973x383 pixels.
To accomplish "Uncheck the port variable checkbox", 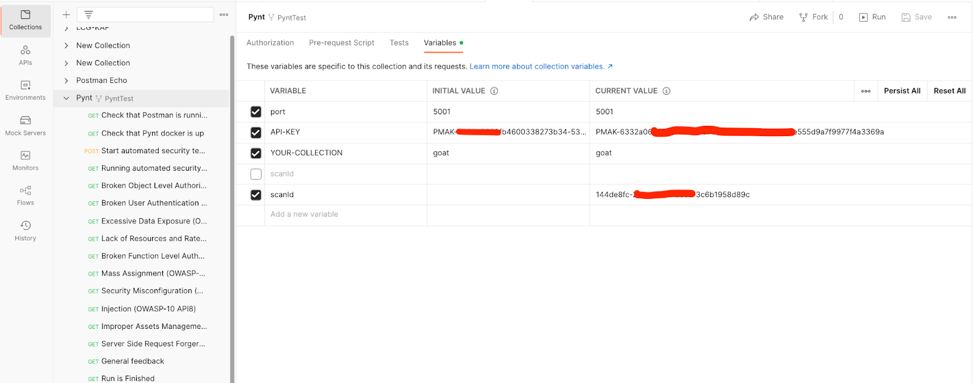I will [256, 112].
